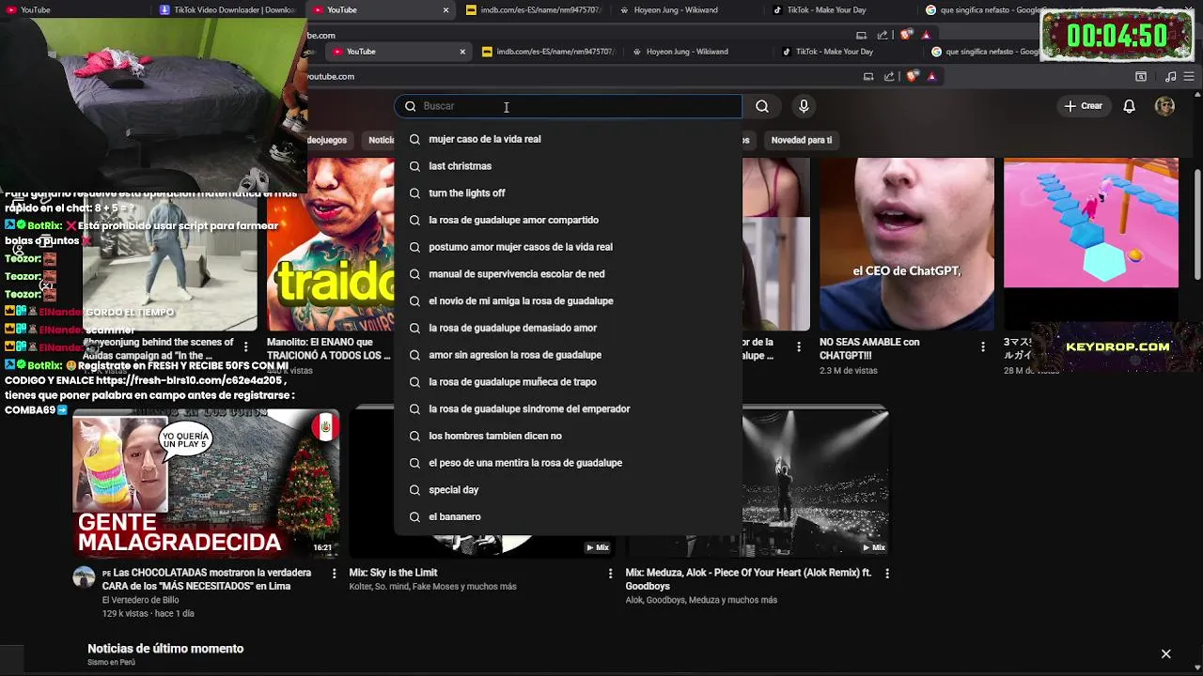Open Manolito: El ENANO que TRAICIONÓ video title
Viewport: 1203px width, 676px height.
pos(328,349)
